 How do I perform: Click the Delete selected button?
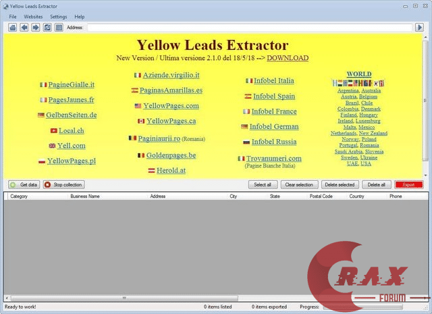pyautogui.click(x=340, y=184)
